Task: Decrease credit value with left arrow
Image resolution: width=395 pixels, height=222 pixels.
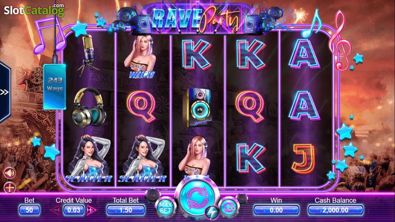Action: point(55,210)
